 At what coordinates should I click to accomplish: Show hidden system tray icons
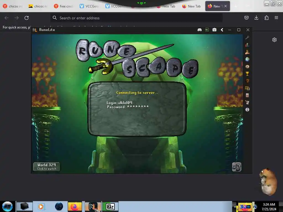tap(235, 206)
